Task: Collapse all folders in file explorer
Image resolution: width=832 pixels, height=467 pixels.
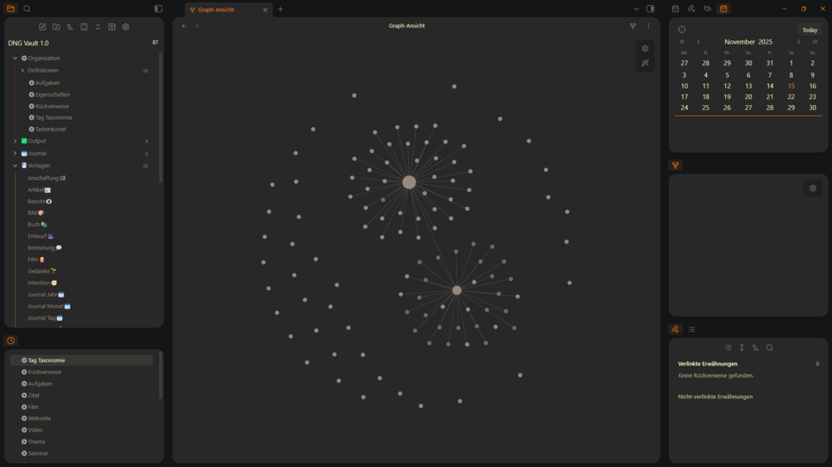Action: pyautogui.click(x=98, y=27)
